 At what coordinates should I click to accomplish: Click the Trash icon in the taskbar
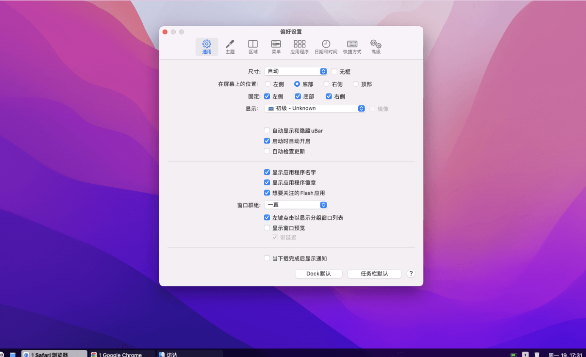[x=537, y=354]
